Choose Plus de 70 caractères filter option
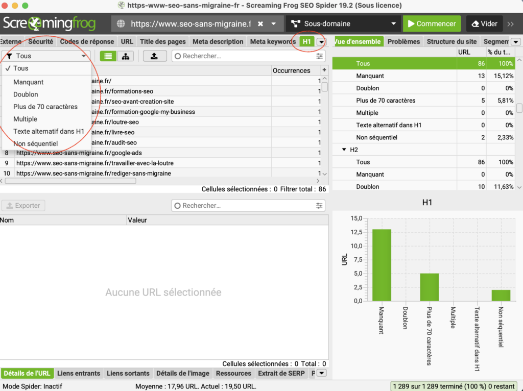This screenshot has width=523, height=391. [45, 107]
